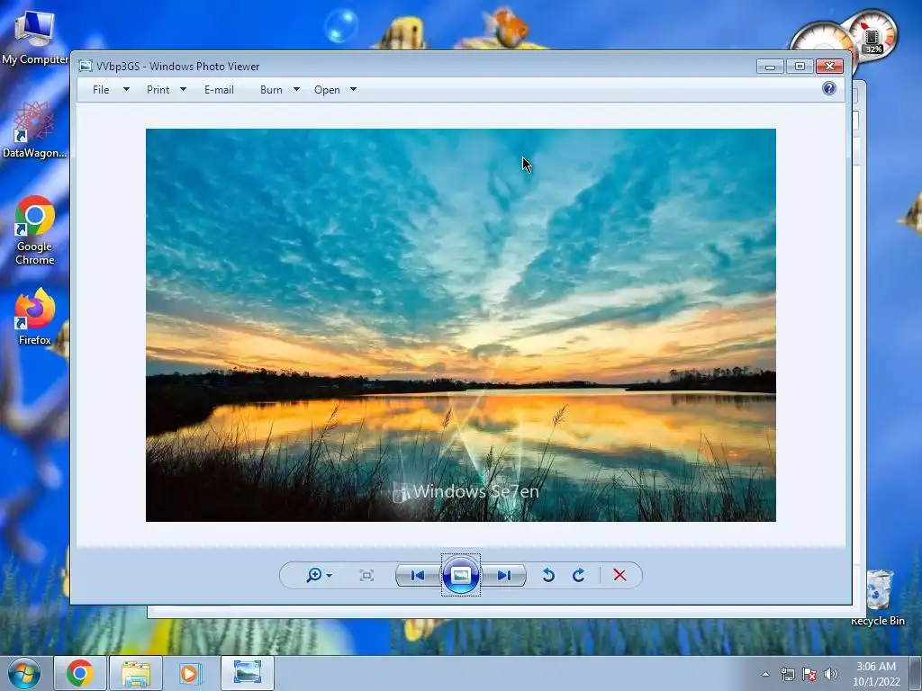This screenshot has width=922, height=691.
Task: Click the volume speaker icon
Action: coord(831,674)
